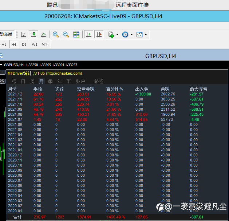This screenshot has height=221, width=229.
Task: Zoom in on the chart
Action: (56, 34)
